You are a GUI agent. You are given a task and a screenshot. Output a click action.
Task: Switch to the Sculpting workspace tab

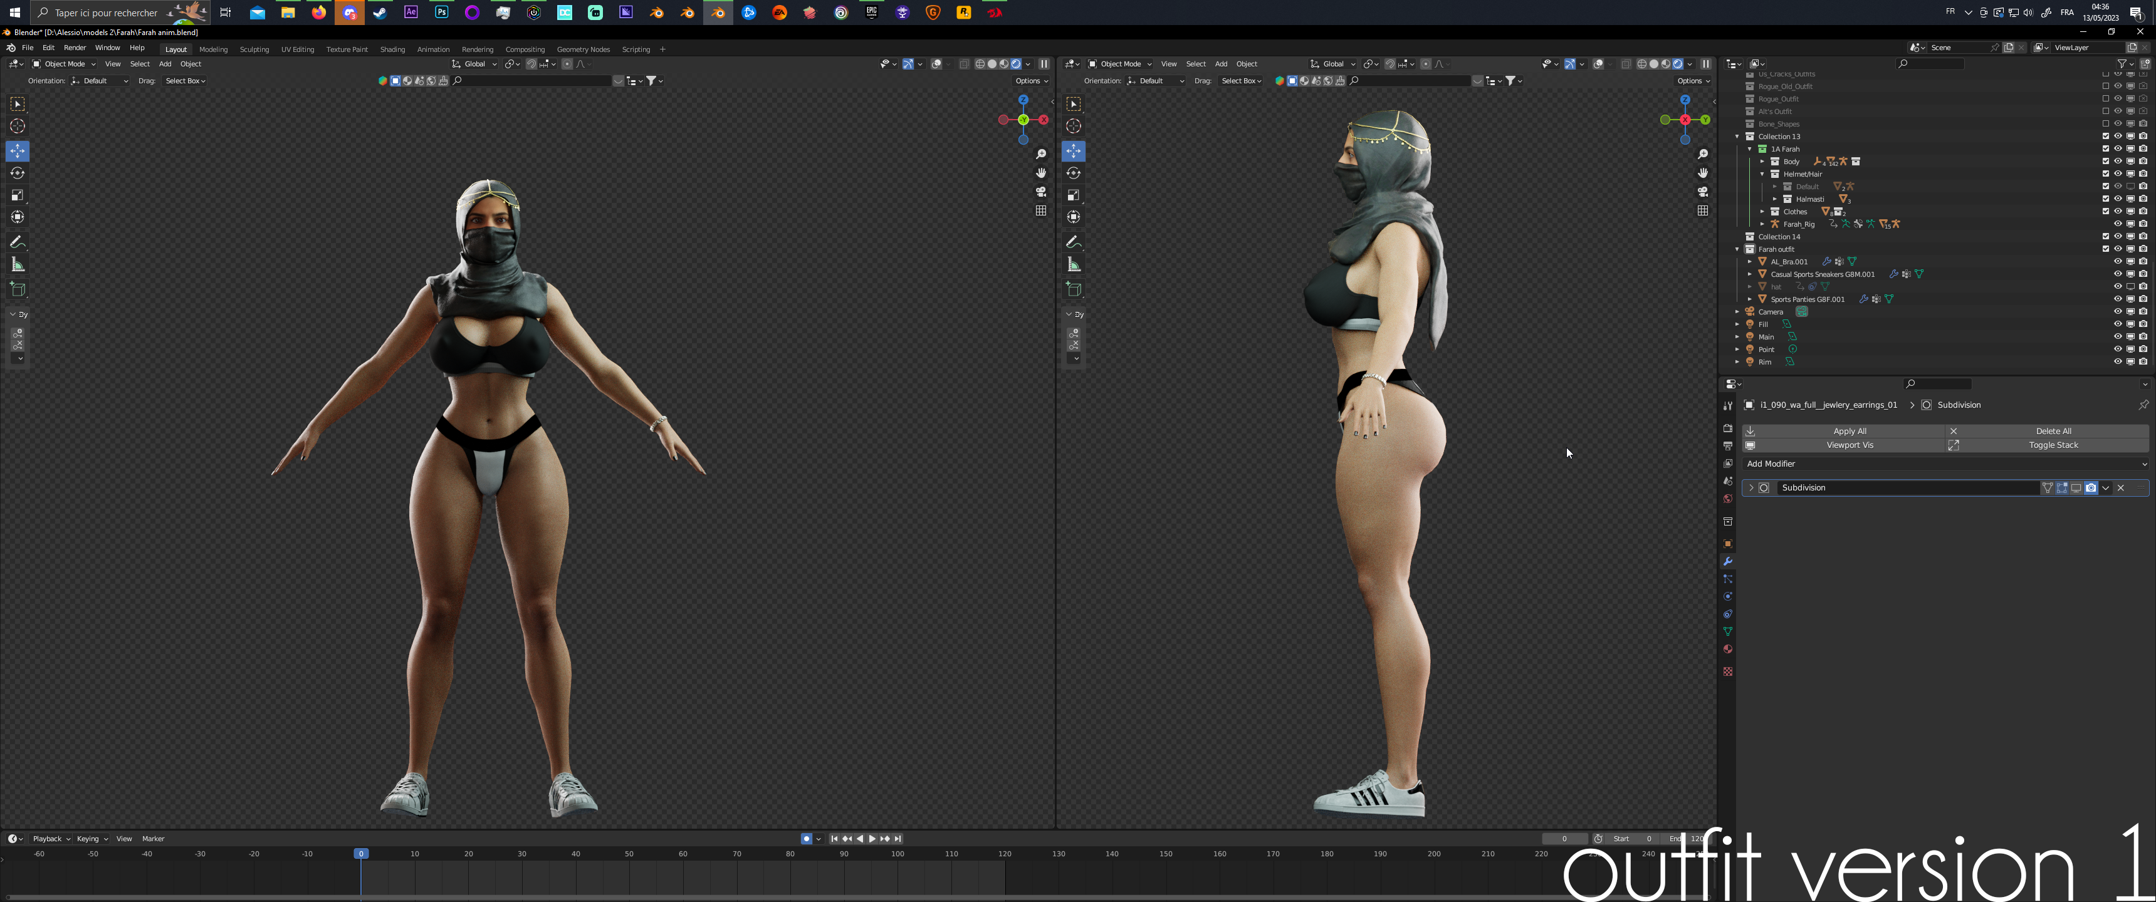254,49
